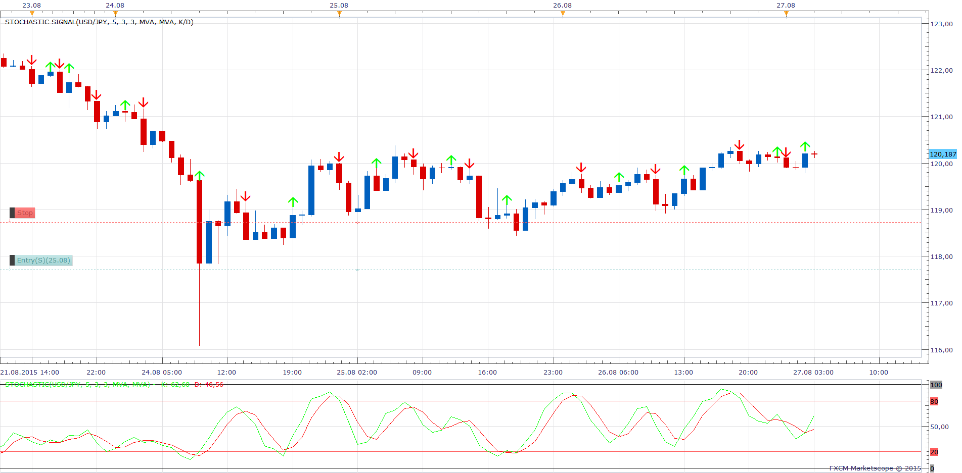Click the 117,00 price axis label
This screenshot has width=962, height=473.
[x=941, y=303]
